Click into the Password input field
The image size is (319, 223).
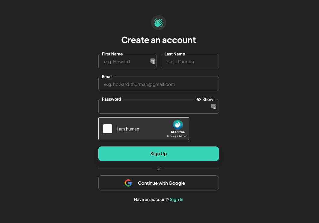point(159,106)
